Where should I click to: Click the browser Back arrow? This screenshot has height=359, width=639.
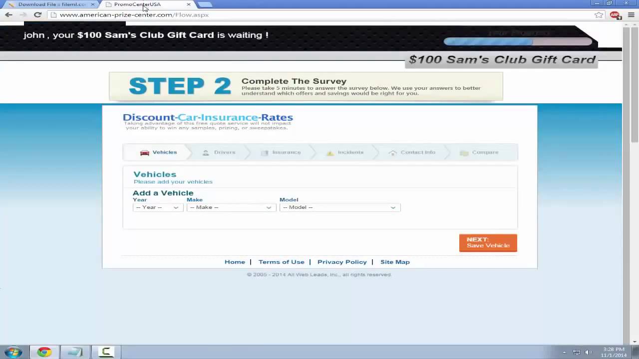coord(8,15)
